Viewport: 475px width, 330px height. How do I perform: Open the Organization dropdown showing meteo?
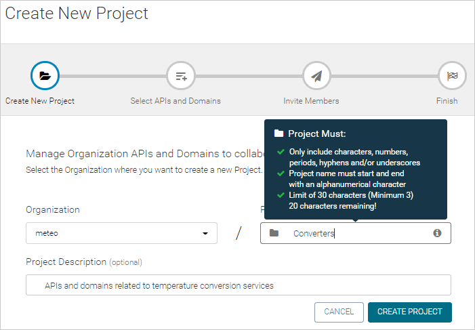point(115,233)
